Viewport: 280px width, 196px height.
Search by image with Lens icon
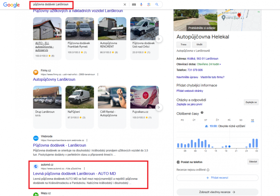pos(149,5)
